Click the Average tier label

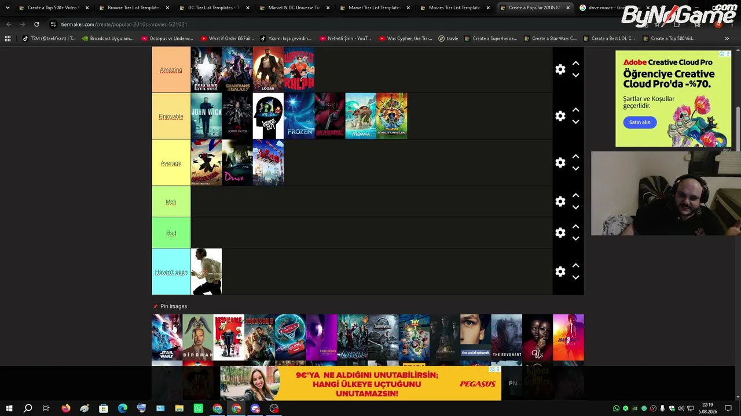click(x=171, y=163)
